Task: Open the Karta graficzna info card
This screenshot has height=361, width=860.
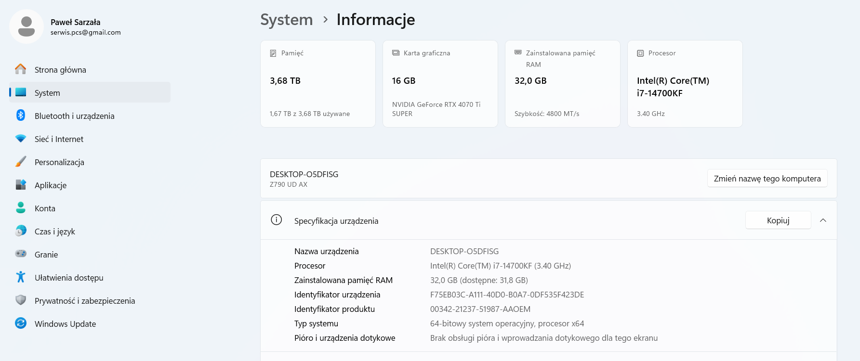Action: [x=440, y=84]
